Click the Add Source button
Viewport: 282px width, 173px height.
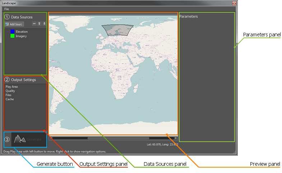coord(14,24)
